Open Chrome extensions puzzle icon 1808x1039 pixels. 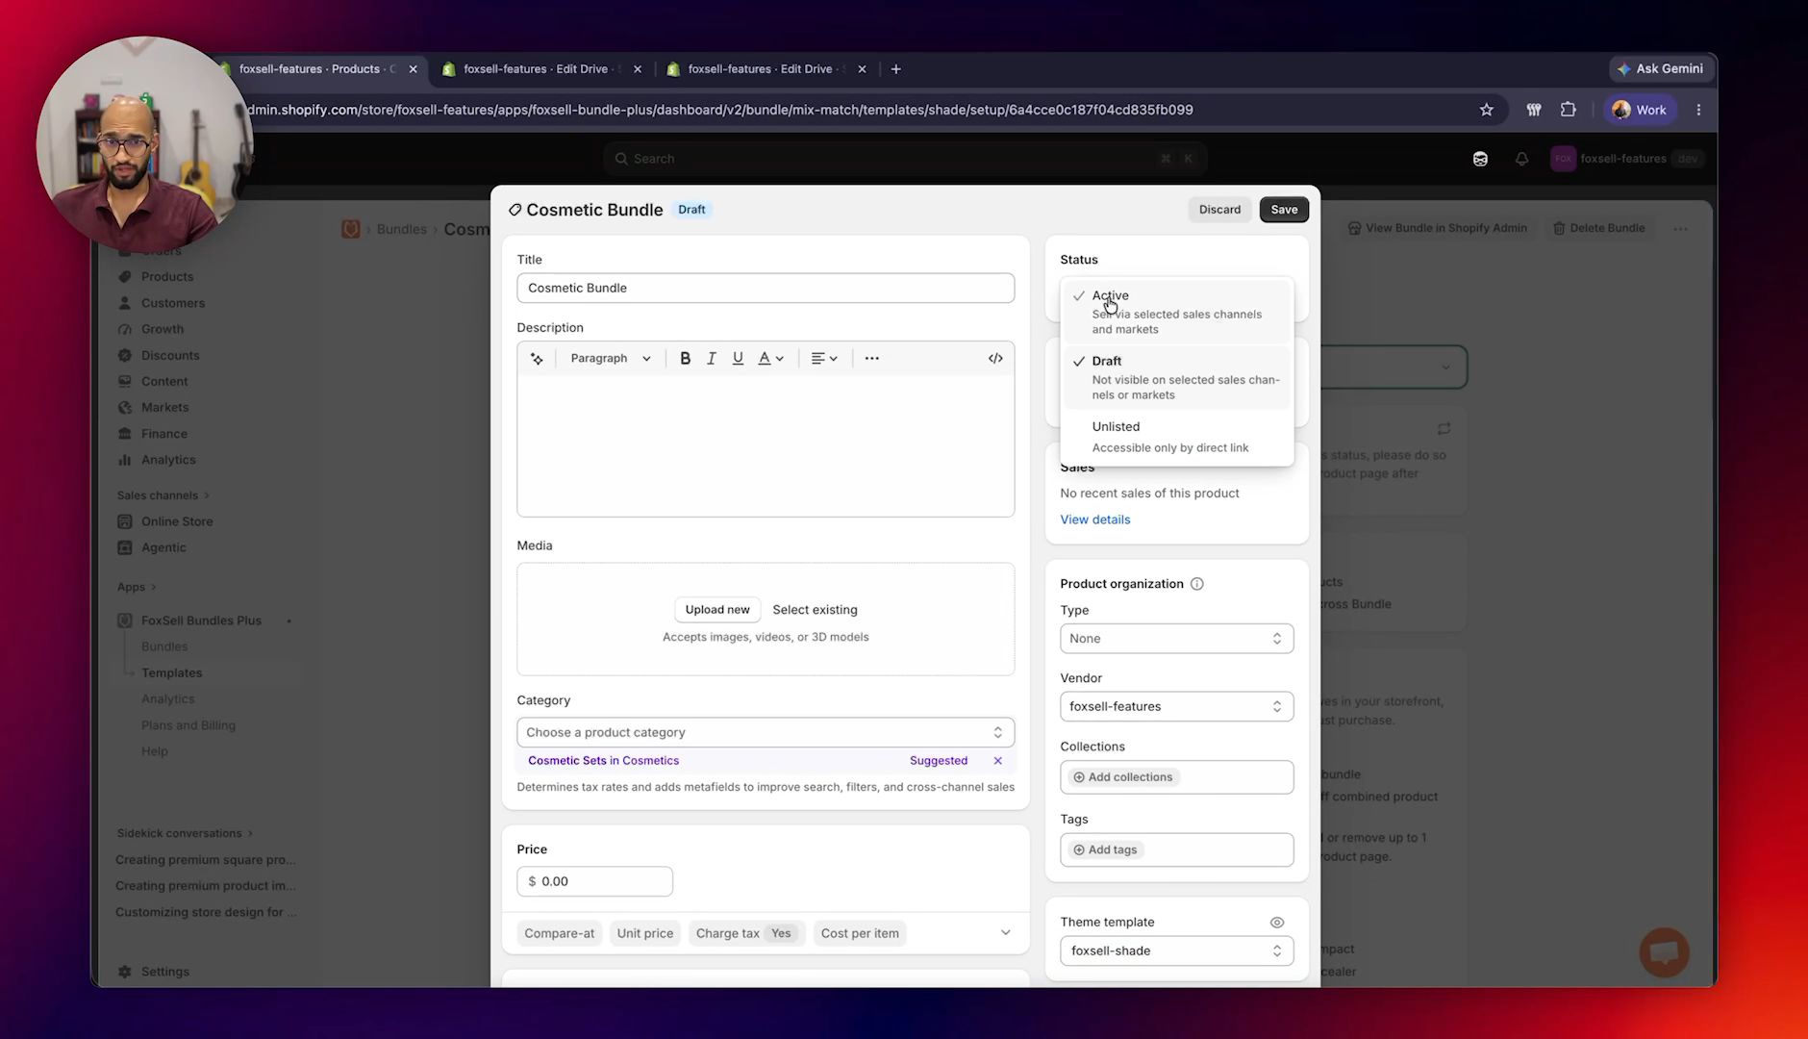(1568, 110)
